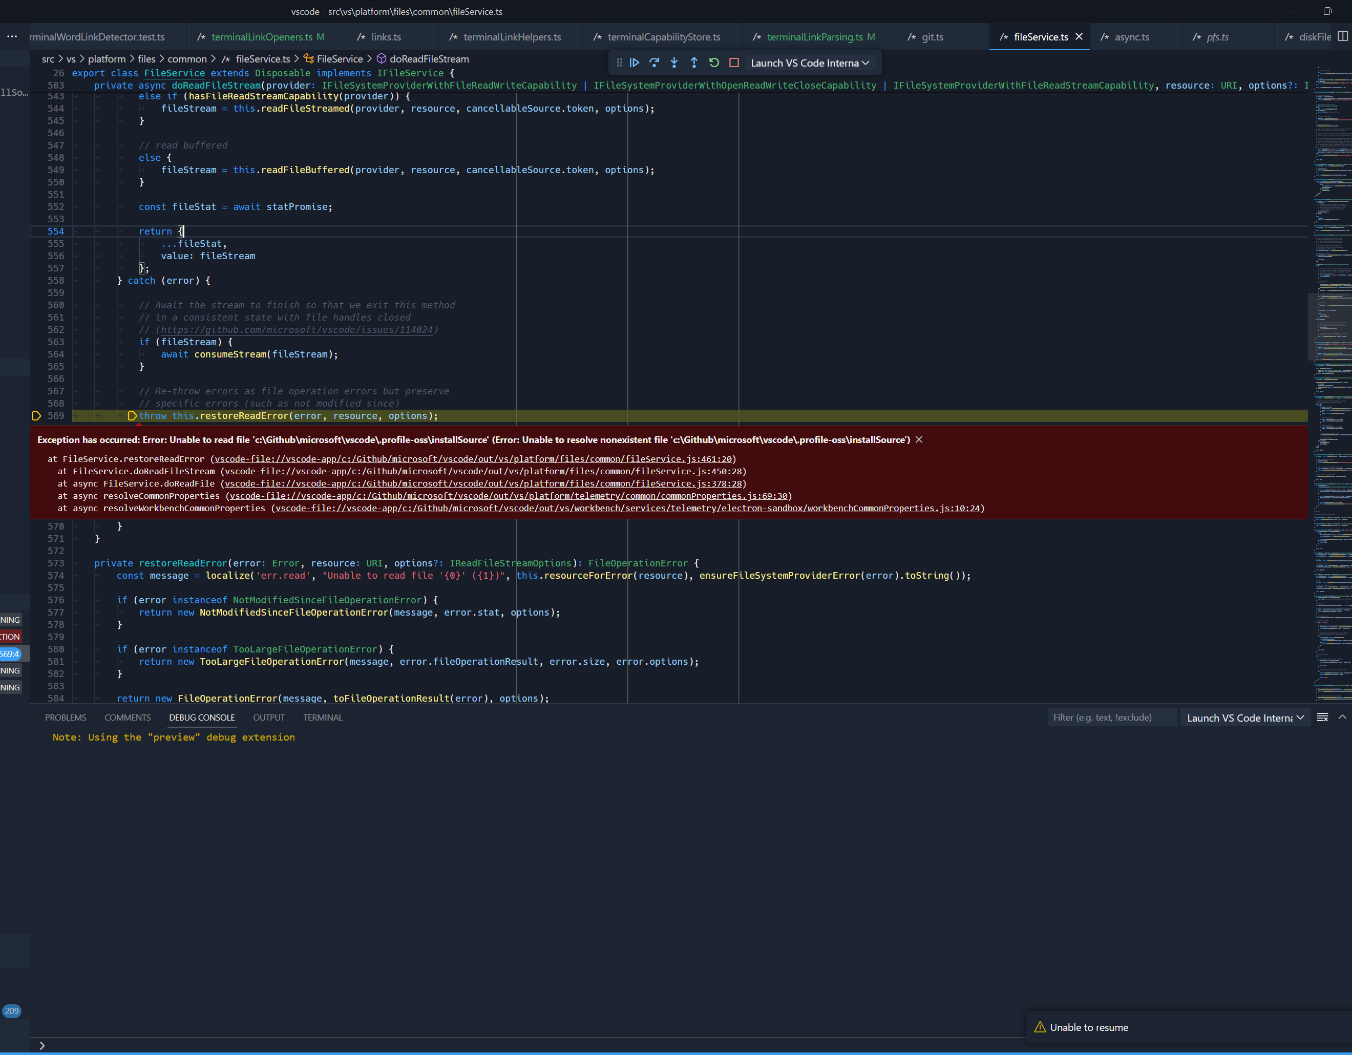This screenshot has width=1352, height=1055.
Task: Click the debug console filter input field
Action: click(1111, 717)
